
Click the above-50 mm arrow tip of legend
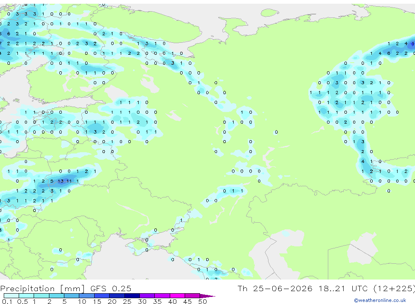click(207, 296)
